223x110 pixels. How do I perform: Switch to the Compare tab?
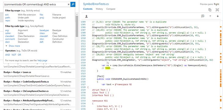111,9
